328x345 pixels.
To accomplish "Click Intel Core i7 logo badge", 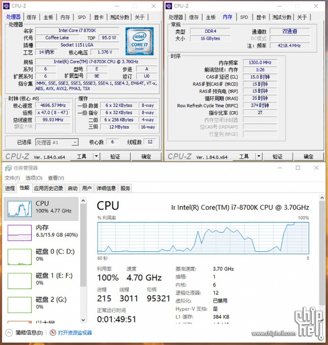I will (x=140, y=41).
